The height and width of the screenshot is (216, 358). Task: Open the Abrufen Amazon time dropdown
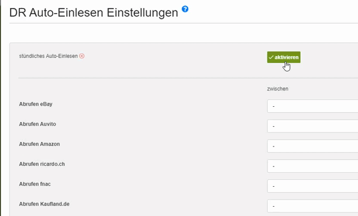pos(312,146)
